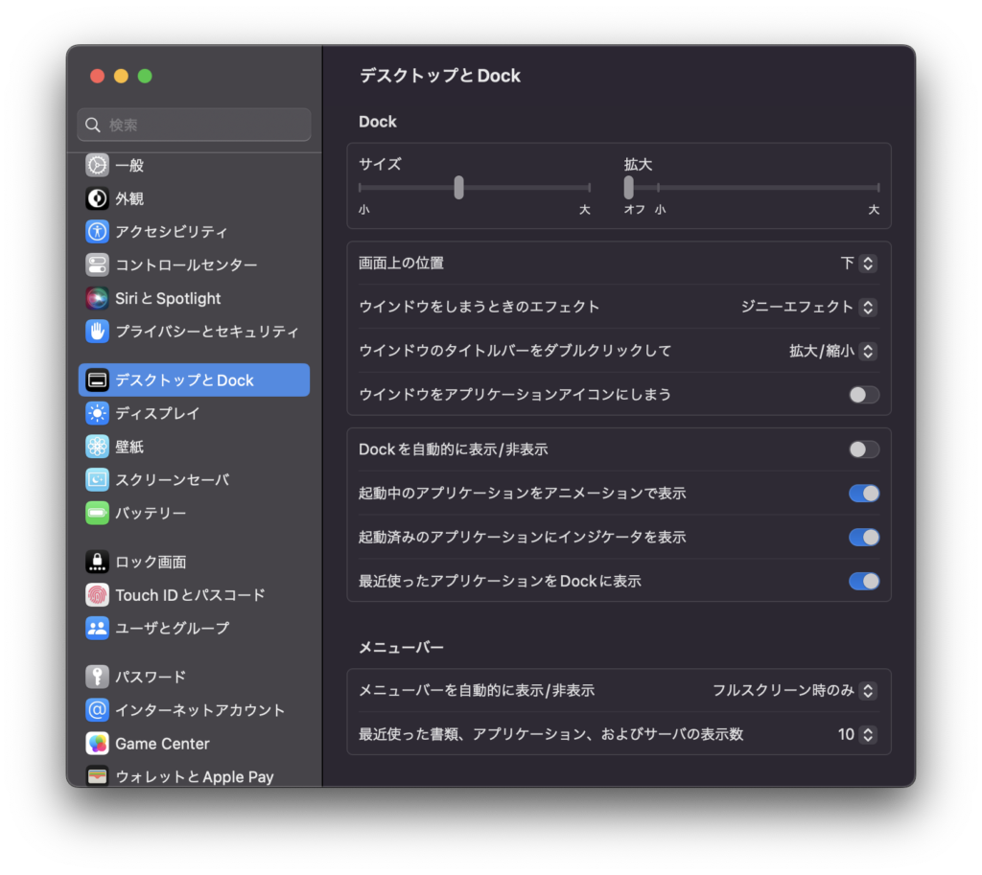Select the 壁紙 wallpaper icon
Image resolution: width=982 pixels, height=875 pixels.
[x=97, y=447]
